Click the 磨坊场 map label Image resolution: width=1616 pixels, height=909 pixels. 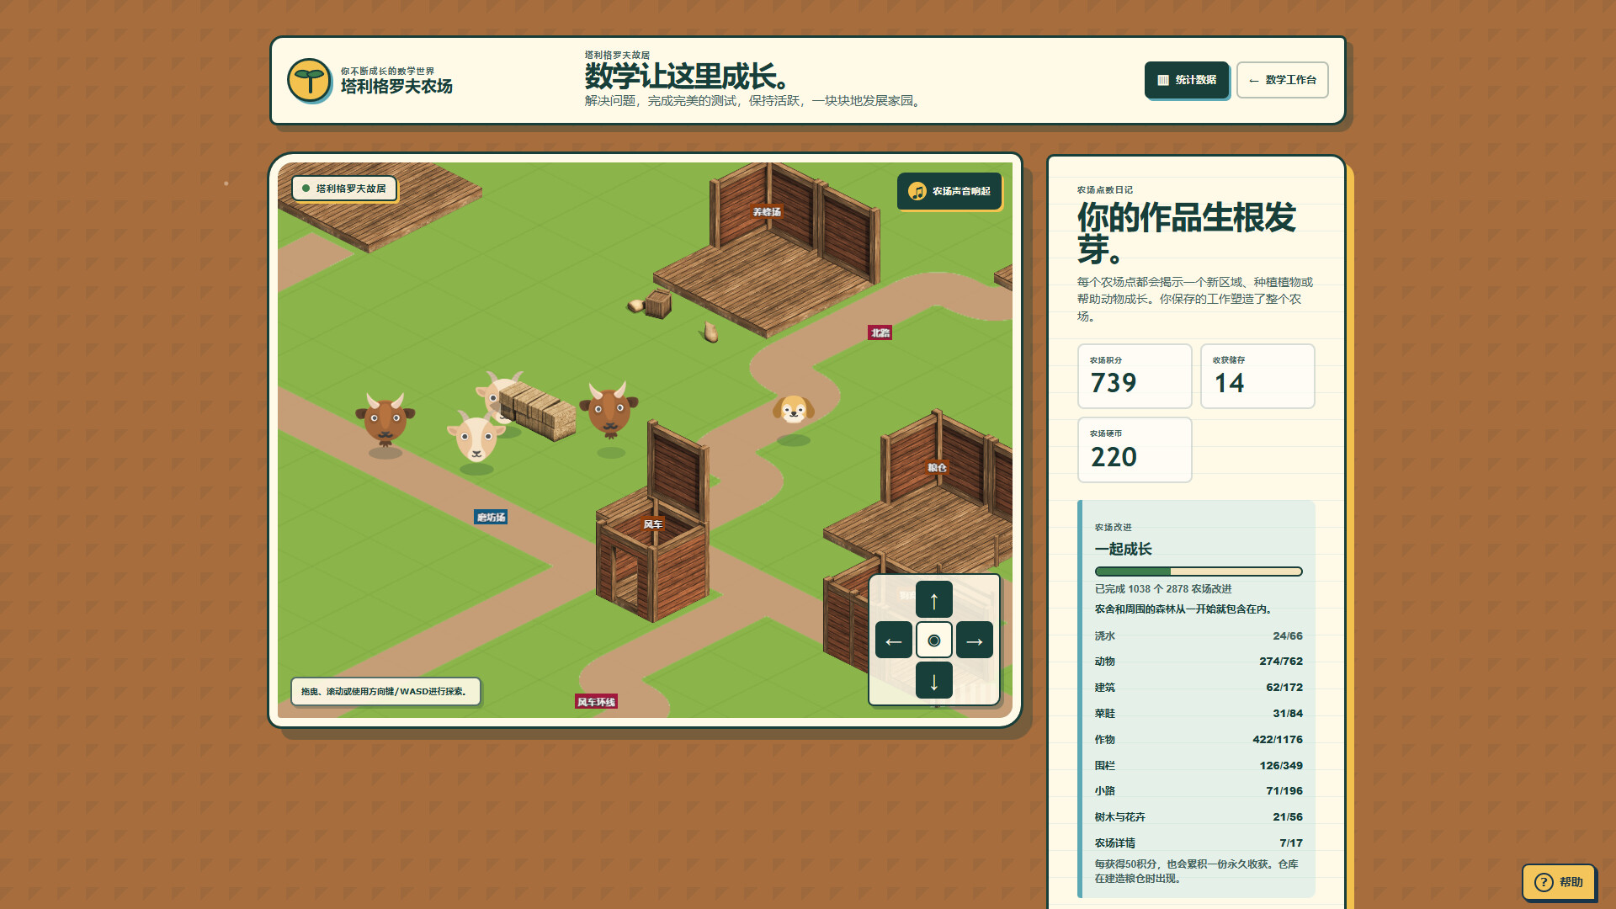click(x=491, y=518)
